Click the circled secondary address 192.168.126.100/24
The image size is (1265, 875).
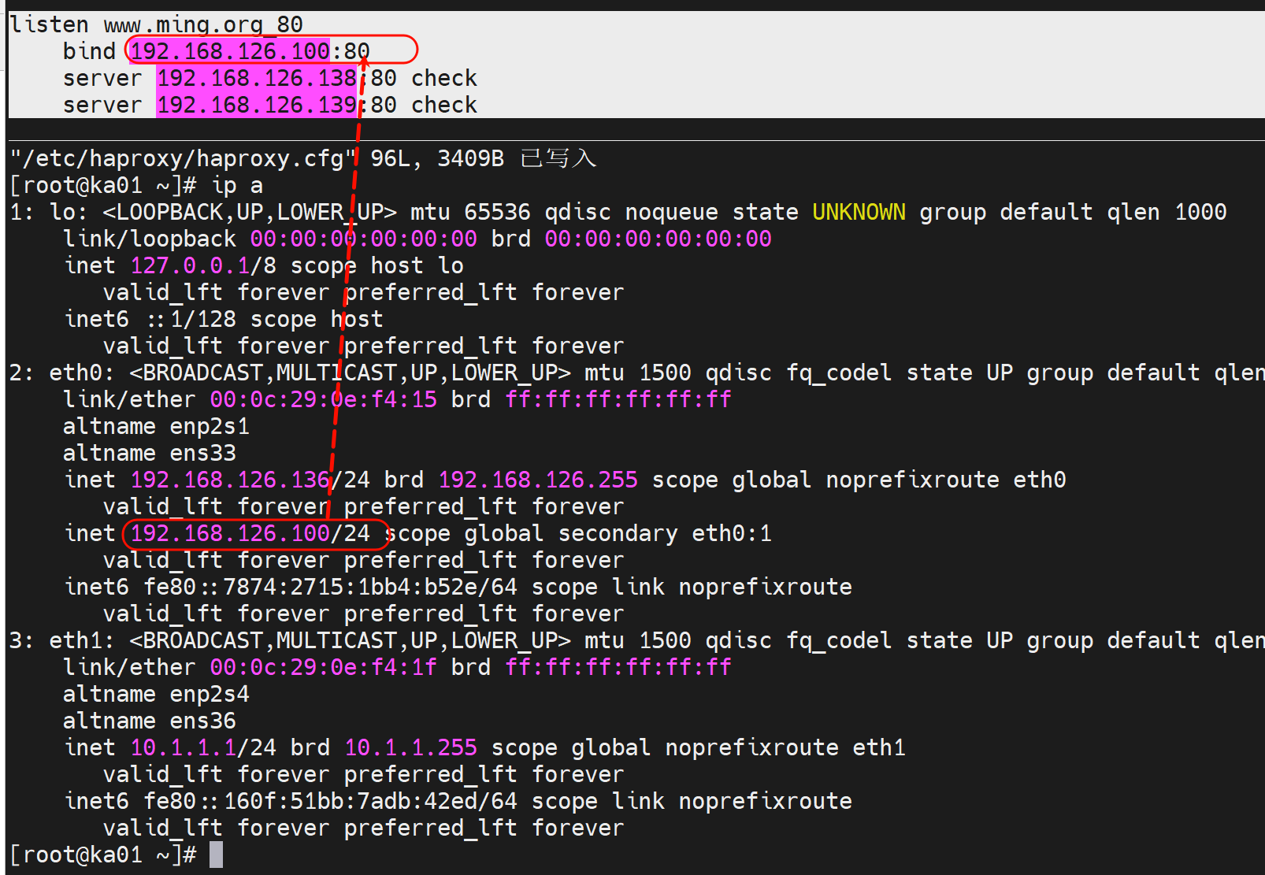click(250, 533)
